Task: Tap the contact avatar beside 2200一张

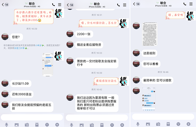Action: click(x=70, y=33)
